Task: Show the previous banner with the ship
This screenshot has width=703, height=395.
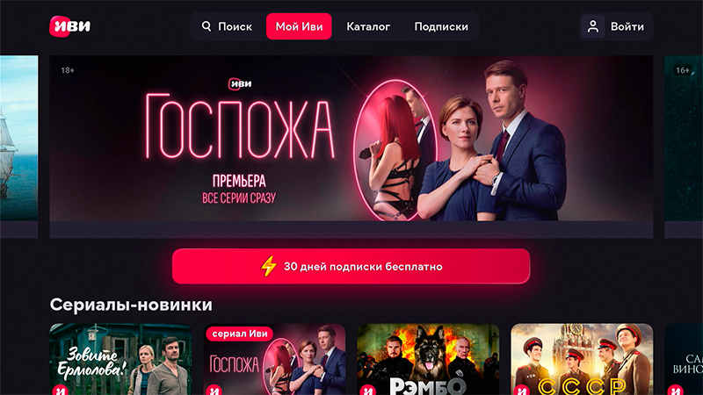Action: click(18, 138)
